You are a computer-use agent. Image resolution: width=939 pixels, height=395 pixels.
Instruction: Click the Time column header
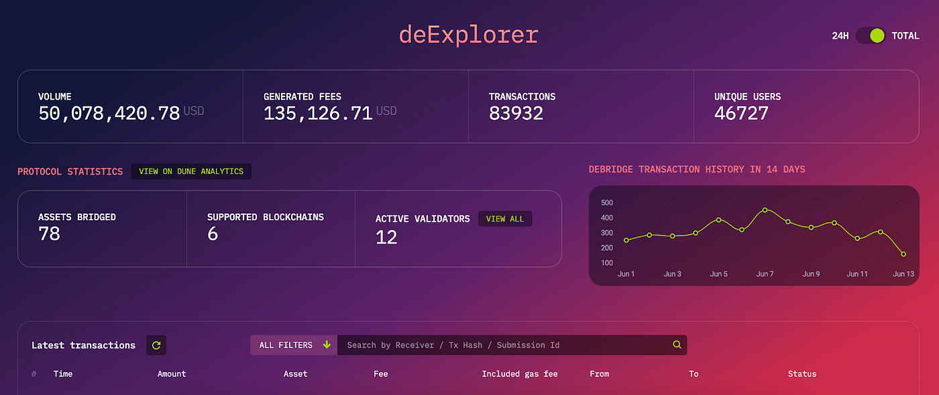[63, 374]
